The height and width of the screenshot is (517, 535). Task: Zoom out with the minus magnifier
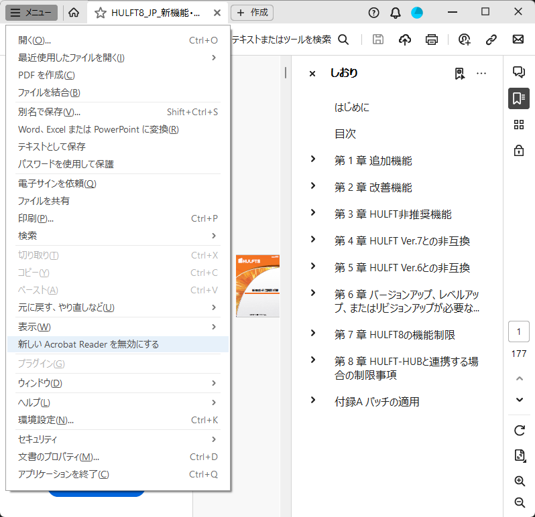tap(520, 502)
